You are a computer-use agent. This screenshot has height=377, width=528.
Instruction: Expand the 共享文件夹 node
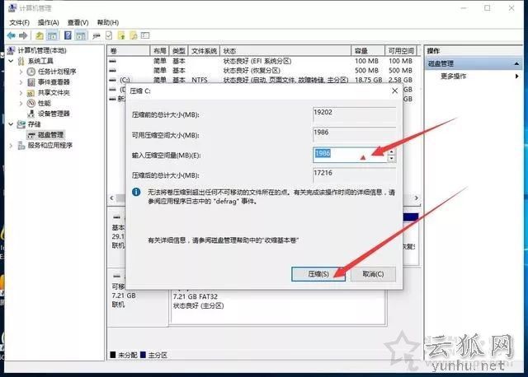click(21, 93)
